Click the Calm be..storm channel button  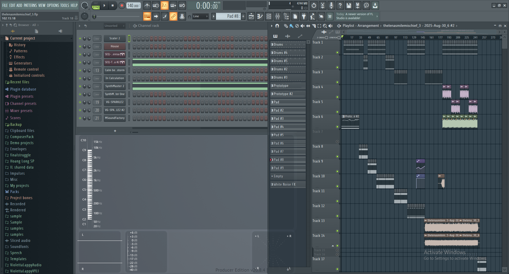coord(115,70)
